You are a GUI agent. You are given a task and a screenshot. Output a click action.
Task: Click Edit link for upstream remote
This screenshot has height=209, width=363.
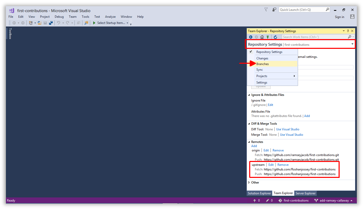coord(271,165)
